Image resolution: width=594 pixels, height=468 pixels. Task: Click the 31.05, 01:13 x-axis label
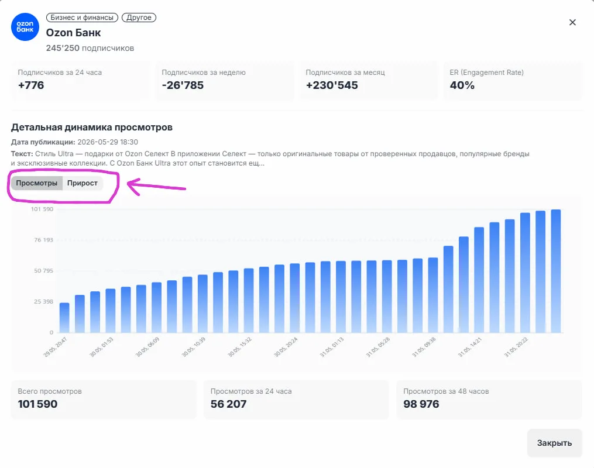(331, 347)
